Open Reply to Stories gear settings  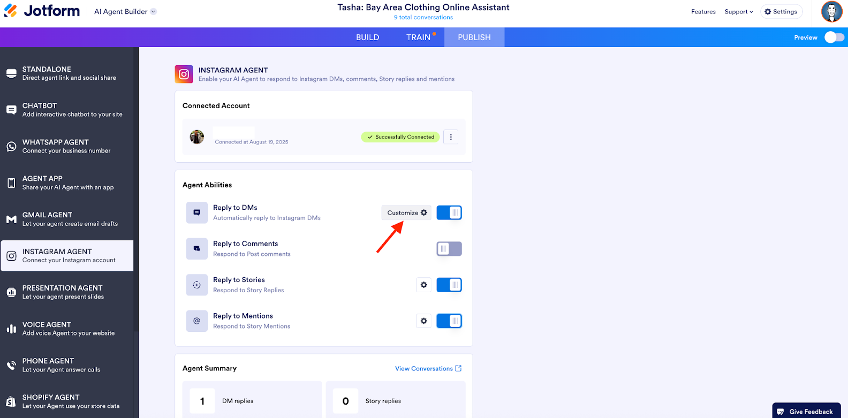pyautogui.click(x=423, y=285)
